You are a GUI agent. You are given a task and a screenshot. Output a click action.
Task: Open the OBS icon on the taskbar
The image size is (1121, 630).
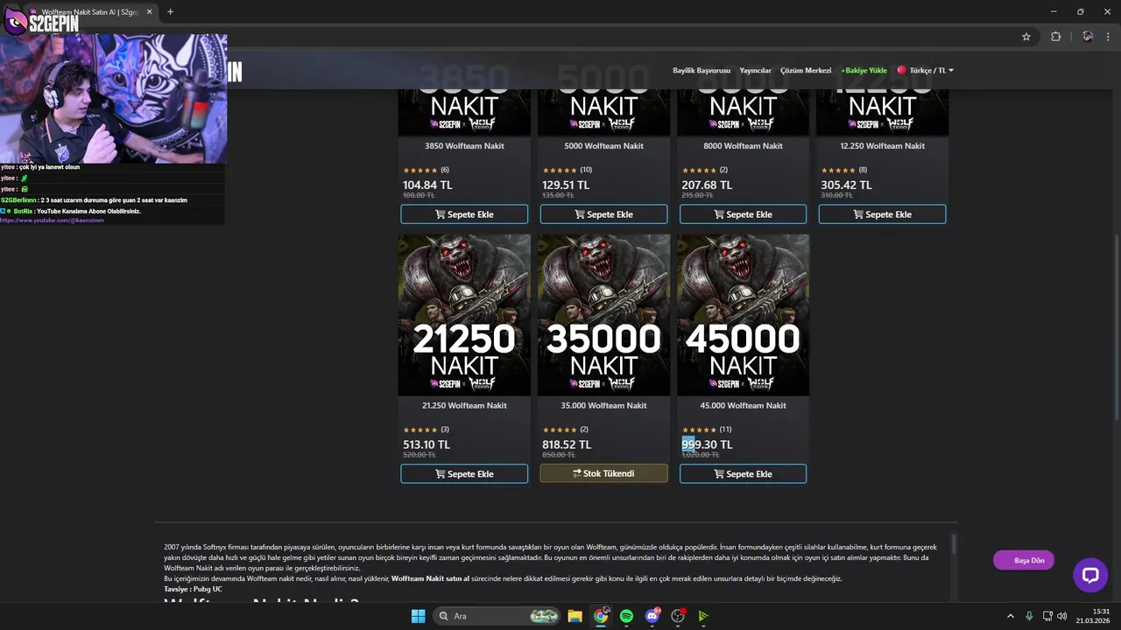678,616
